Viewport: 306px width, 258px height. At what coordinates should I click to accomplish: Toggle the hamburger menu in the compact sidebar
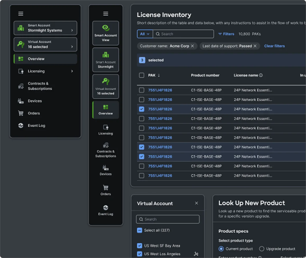coord(106,14)
